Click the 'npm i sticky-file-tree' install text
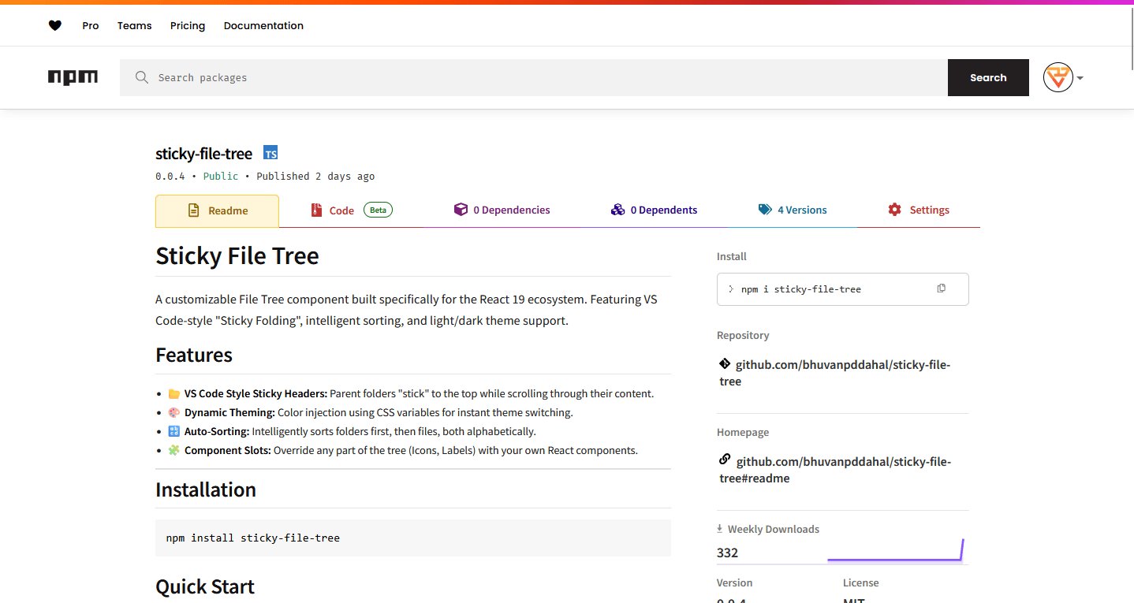The image size is (1134, 603). [801, 289]
